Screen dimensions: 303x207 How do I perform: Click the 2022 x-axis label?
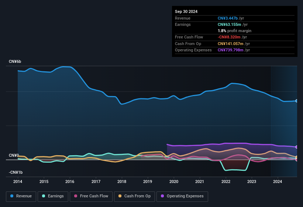[x=226, y=181]
